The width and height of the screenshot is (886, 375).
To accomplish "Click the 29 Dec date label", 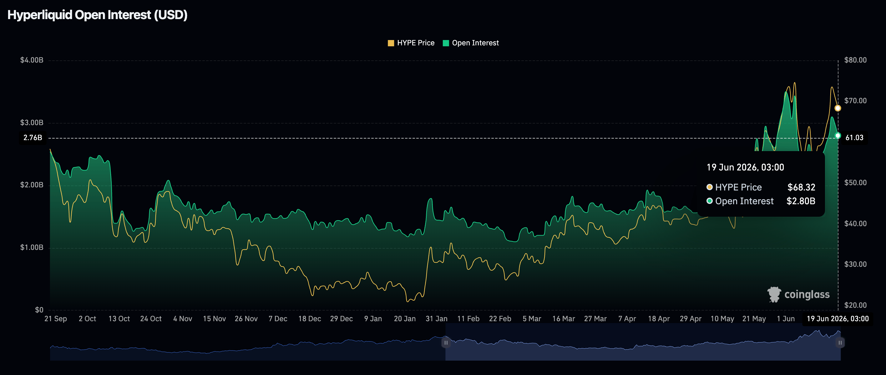I will (x=341, y=319).
